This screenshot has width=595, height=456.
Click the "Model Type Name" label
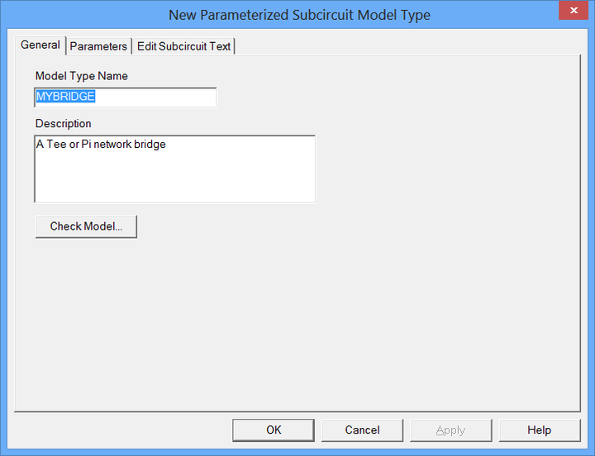[x=81, y=76]
